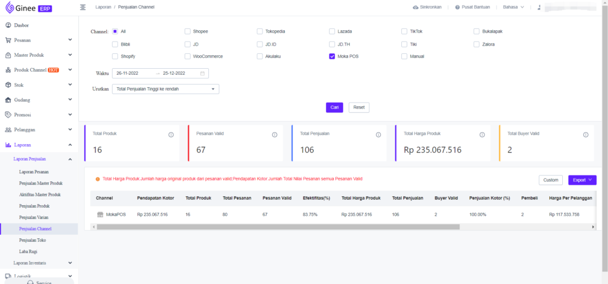
Task: Check the Tokopedia channel checkbox
Action: coord(260,31)
